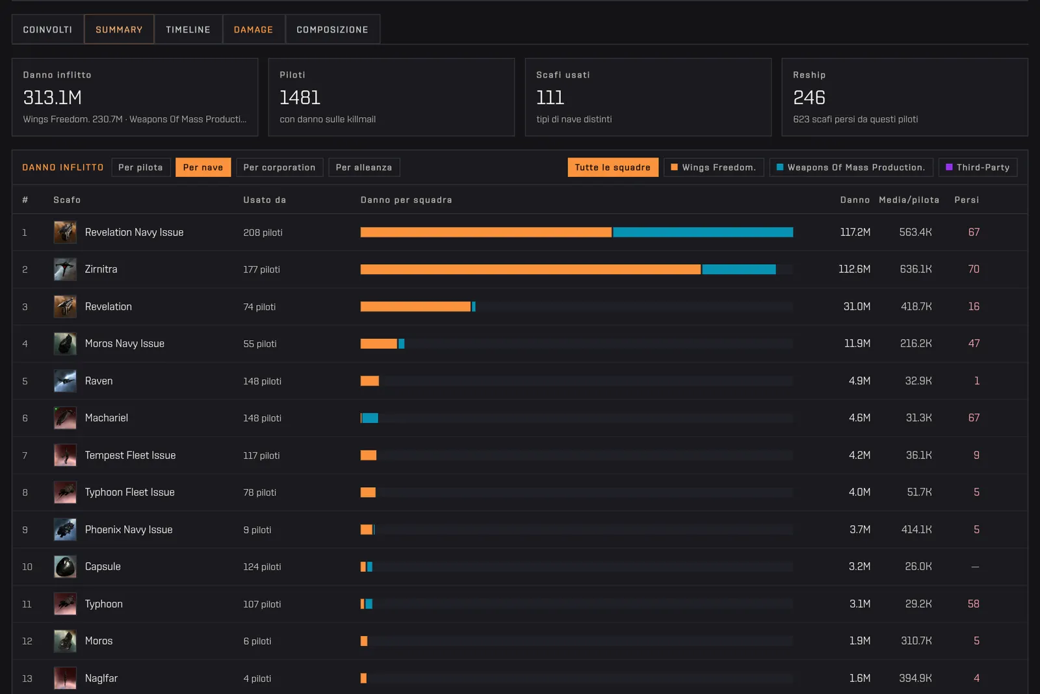The width and height of the screenshot is (1040, 694).
Task: Click the Zirnitra ship icon
Action: pos(65,269)
